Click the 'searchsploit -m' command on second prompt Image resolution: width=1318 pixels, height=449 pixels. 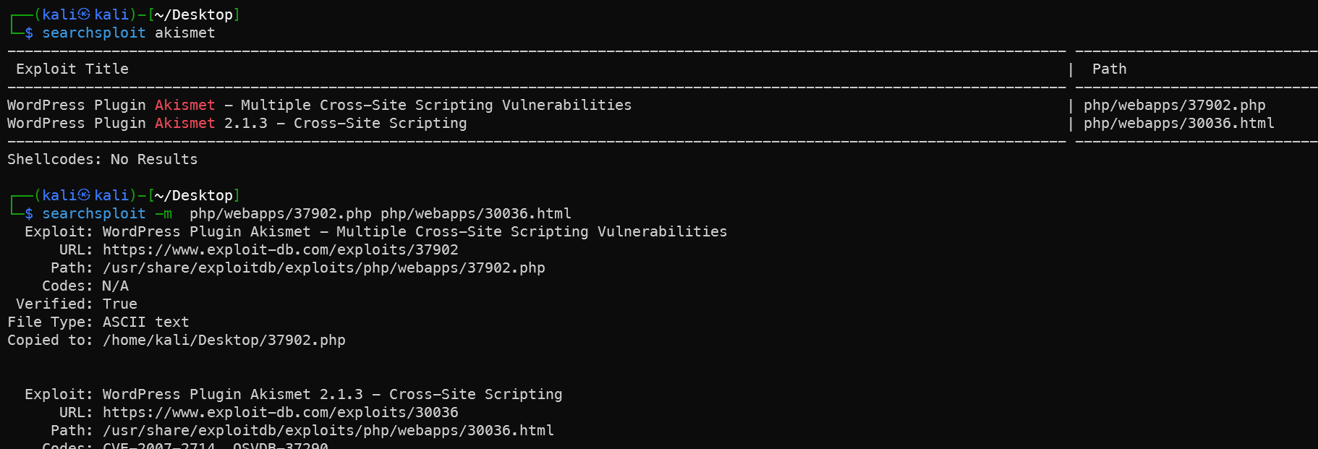click(107, 213)
